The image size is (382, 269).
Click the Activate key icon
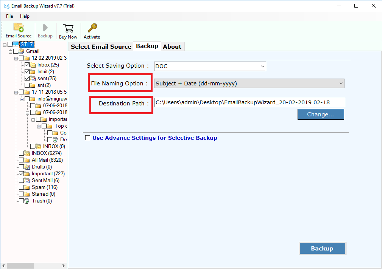point(92,28)
